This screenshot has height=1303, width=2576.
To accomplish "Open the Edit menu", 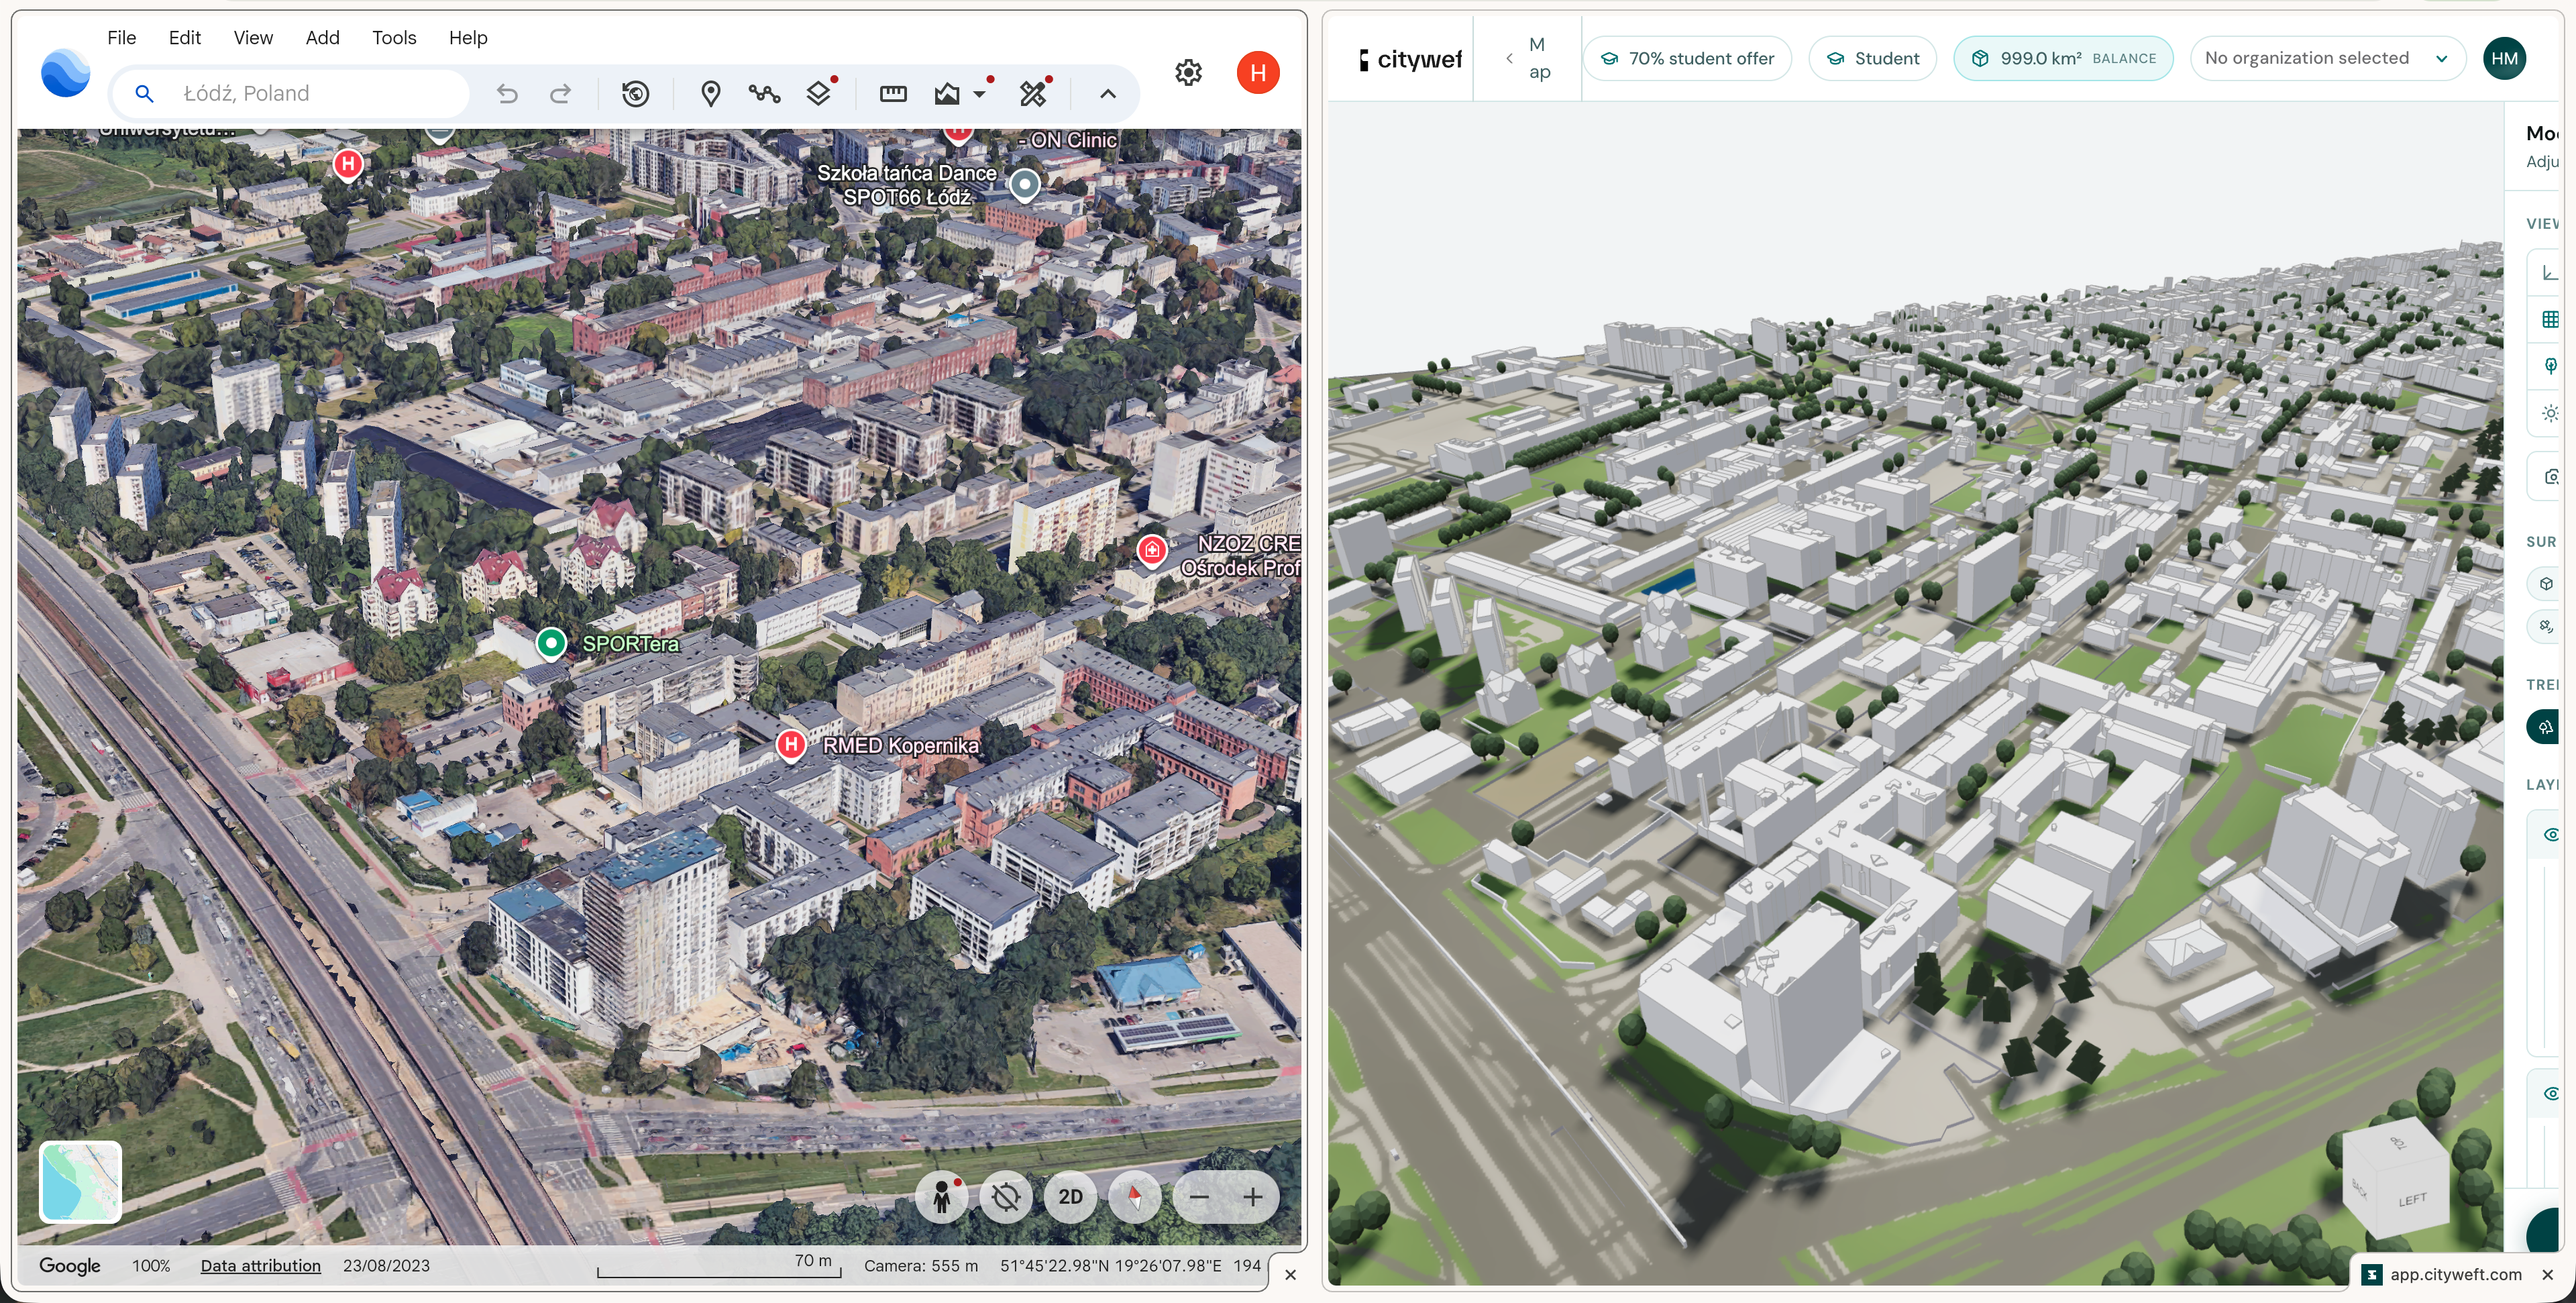I will (185, 37).
